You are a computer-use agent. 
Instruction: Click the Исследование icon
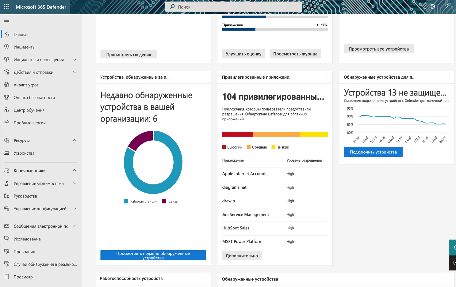point(7,239)
